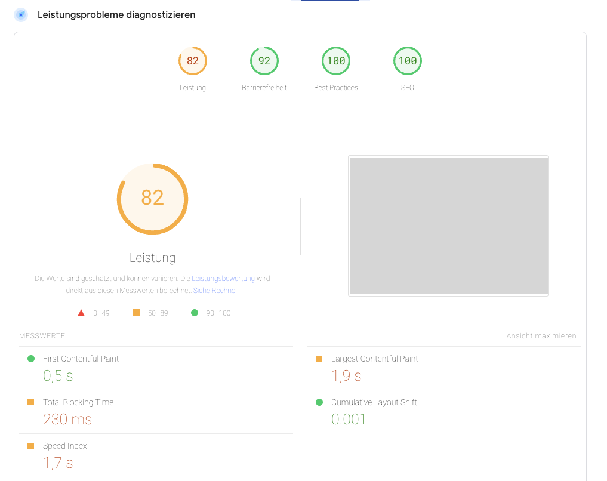Image resolution: width=607 pixels, height=481 pixels.
Task: Click the Best Practices score circle
Action: click(x=335, y=60)
